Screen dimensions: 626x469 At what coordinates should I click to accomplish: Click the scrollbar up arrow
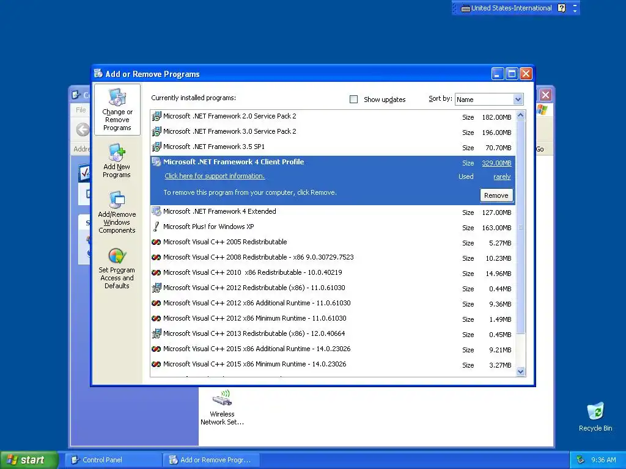coord(520,115)
